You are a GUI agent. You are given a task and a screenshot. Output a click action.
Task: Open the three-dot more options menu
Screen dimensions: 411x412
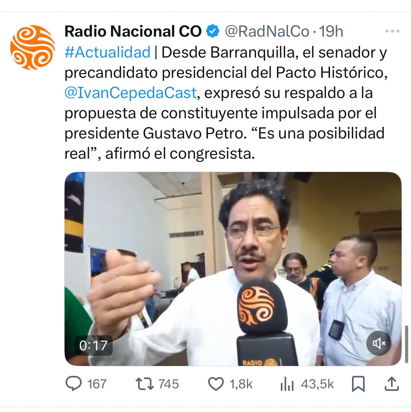393,31
